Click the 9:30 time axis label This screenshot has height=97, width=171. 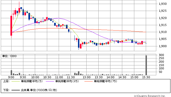coord(23,77)
